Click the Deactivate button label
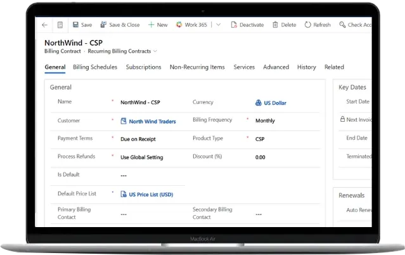 point(252,25)
